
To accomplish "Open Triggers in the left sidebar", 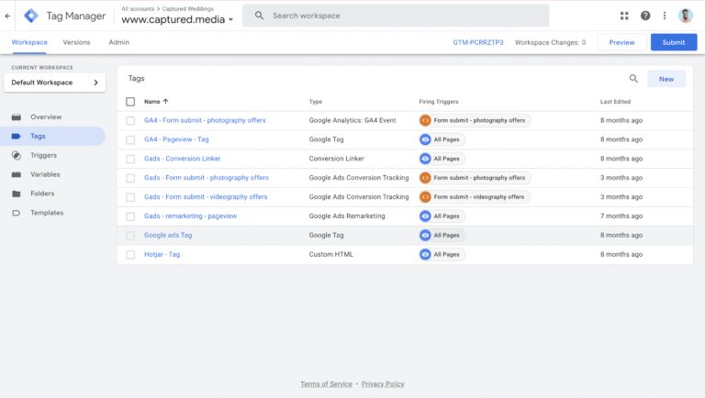I will (43, 155).
